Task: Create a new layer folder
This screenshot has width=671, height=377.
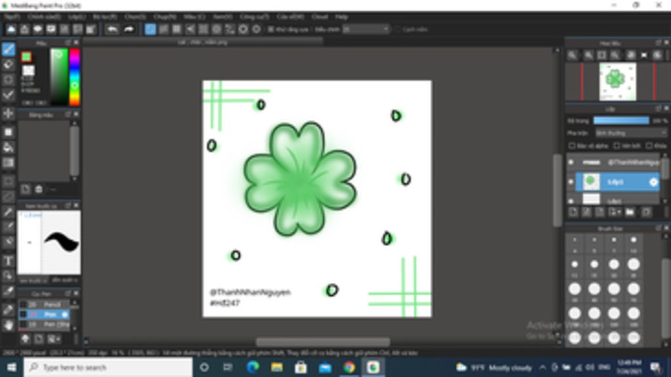Action: pyautogui.click(x=630, y=212)
